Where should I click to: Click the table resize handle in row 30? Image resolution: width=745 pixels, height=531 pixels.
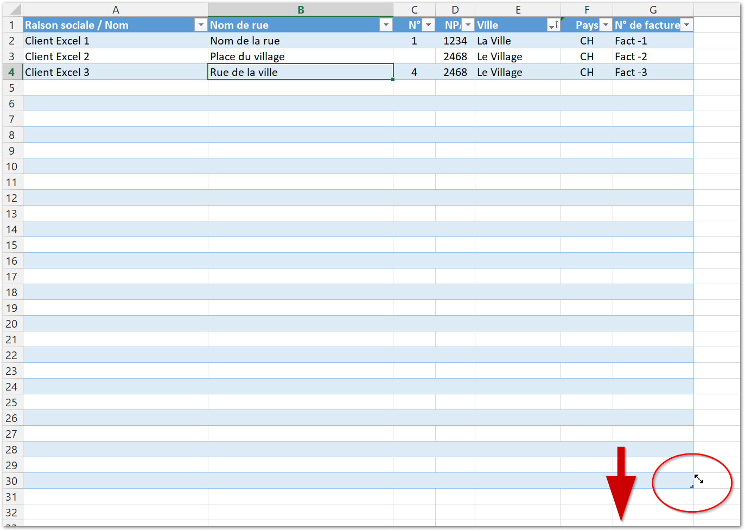(x=692, y=487)
